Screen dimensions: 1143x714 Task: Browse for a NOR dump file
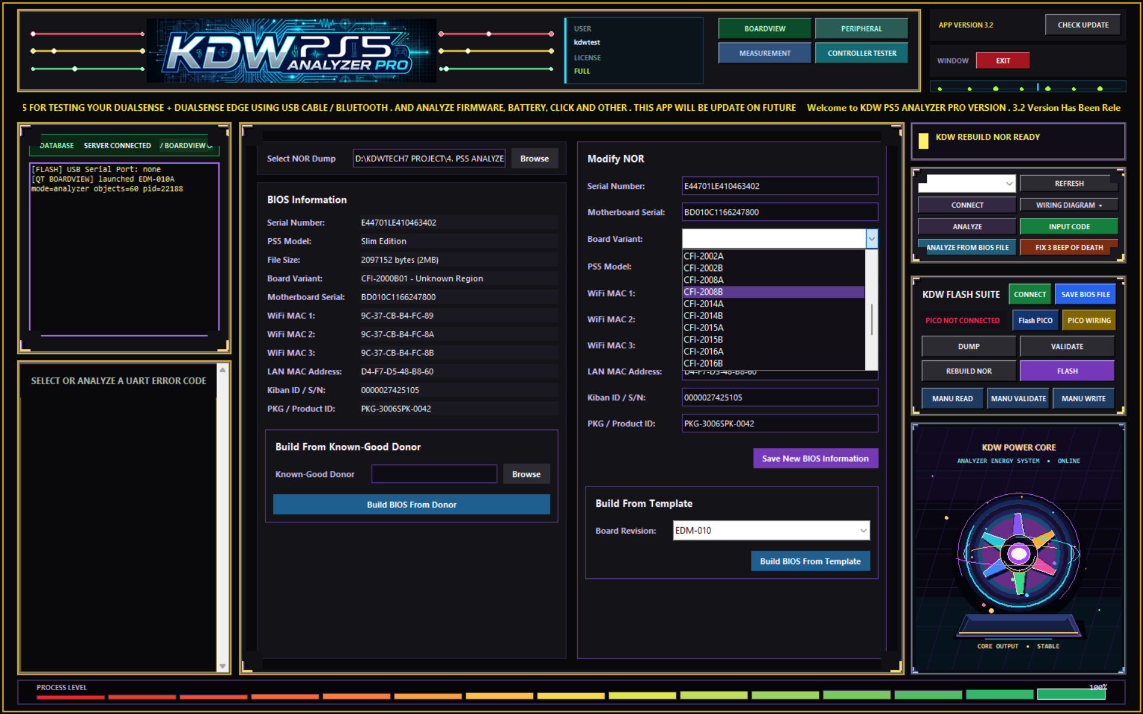534,158
